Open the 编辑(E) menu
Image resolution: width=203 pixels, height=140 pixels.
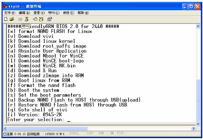(x=24, y=13)
